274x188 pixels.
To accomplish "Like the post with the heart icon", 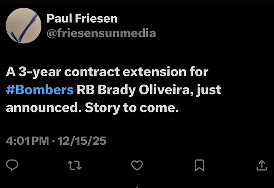I will pos(137,165).
